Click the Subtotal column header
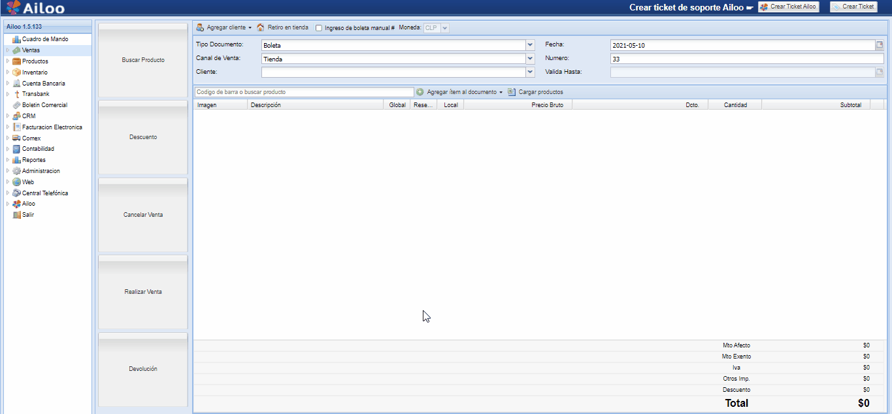 [816, 105]
